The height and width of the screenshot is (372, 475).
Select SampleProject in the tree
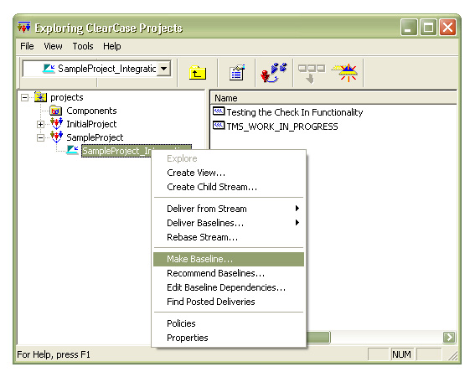95,137
